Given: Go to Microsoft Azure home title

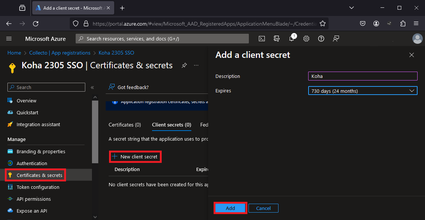Looking at the screenshot, I should point(45,39).
